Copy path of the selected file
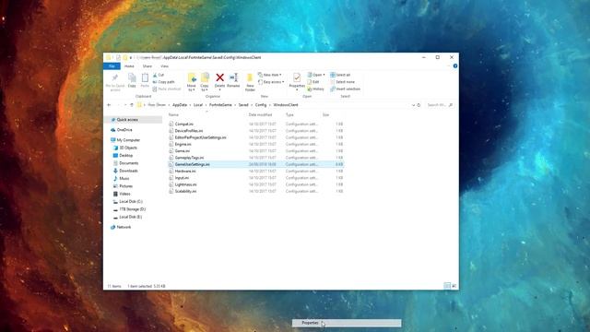This screenshot has height=332, width=590. [x=164, y=82]
